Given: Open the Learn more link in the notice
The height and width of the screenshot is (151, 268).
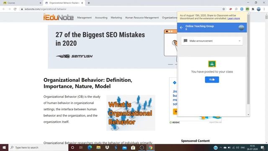Looking at the screenshot, I should click(x=234, y=18).
